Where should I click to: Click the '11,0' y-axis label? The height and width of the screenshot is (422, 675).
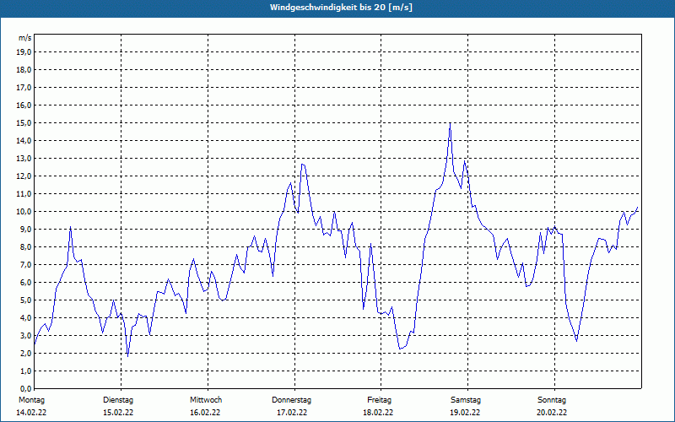coord(24,194)
